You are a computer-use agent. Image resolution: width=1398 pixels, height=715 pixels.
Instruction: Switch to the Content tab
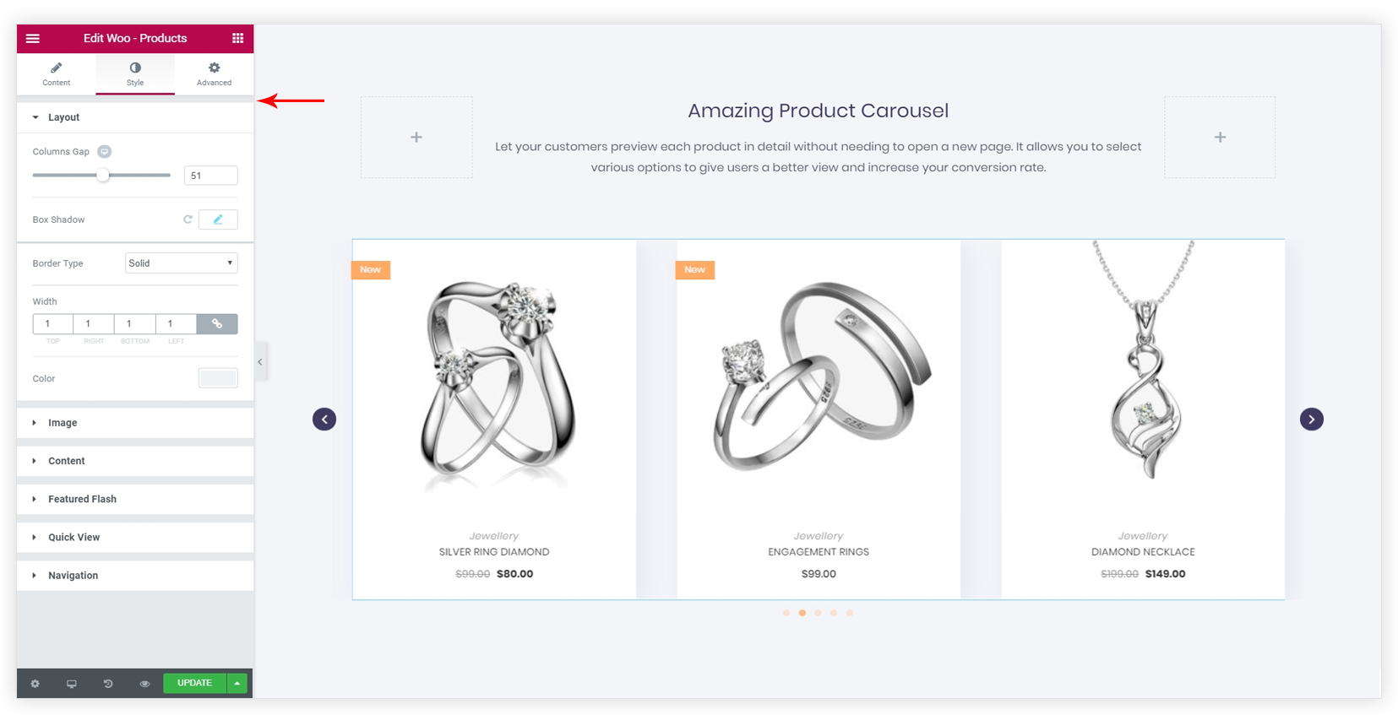pyautogui.click(x=57, y=74)
